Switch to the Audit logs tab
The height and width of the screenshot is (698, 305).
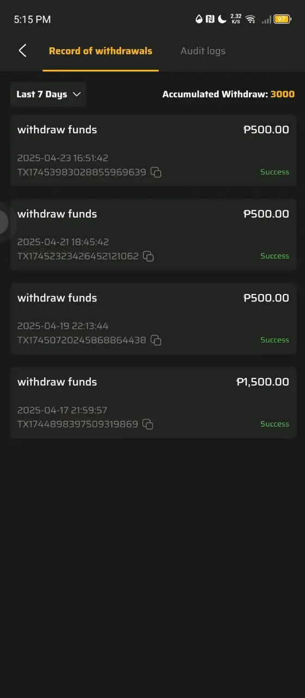(x=203, y=51)
